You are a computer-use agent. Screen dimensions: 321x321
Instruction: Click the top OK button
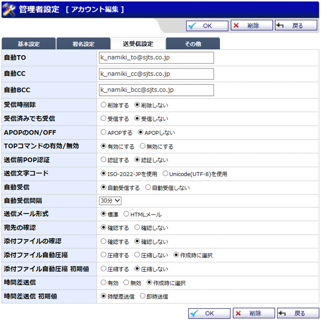(207, 26)
